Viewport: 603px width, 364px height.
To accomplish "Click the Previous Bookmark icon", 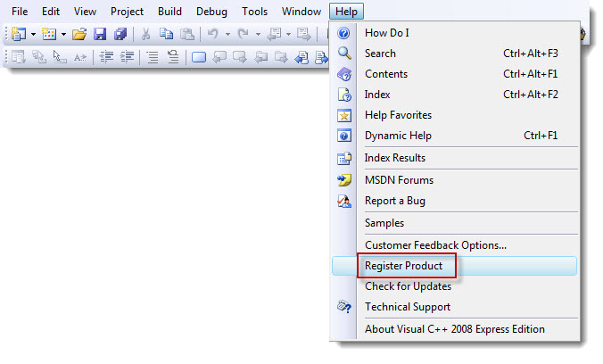I will (219, 57).
